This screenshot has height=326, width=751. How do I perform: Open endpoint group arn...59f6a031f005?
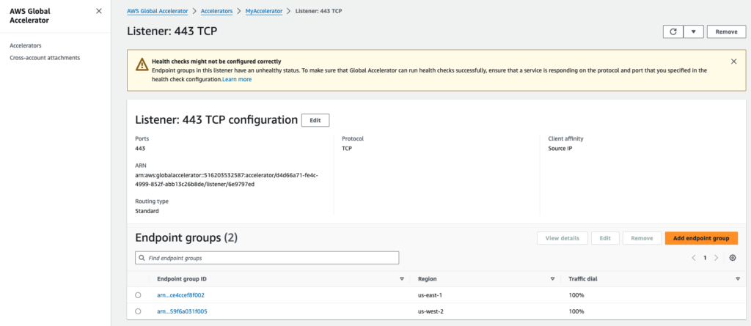tap(182, 311)
